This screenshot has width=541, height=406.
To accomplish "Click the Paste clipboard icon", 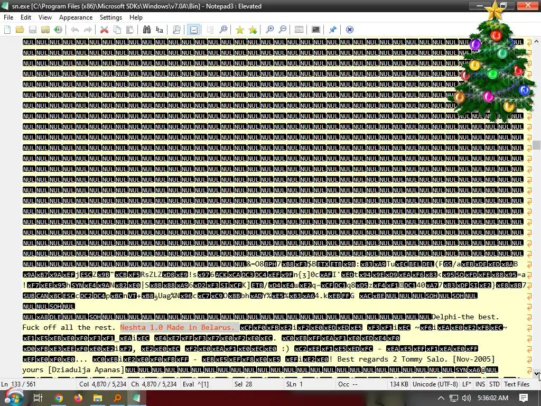I will coord(130,30).
